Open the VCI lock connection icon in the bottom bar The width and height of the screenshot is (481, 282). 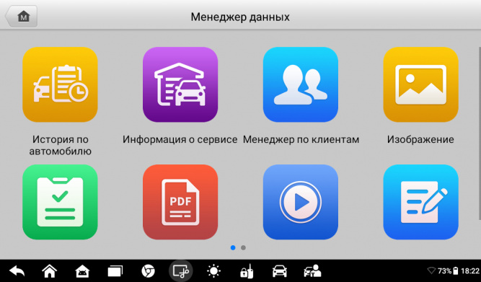[x=247, y=271]
